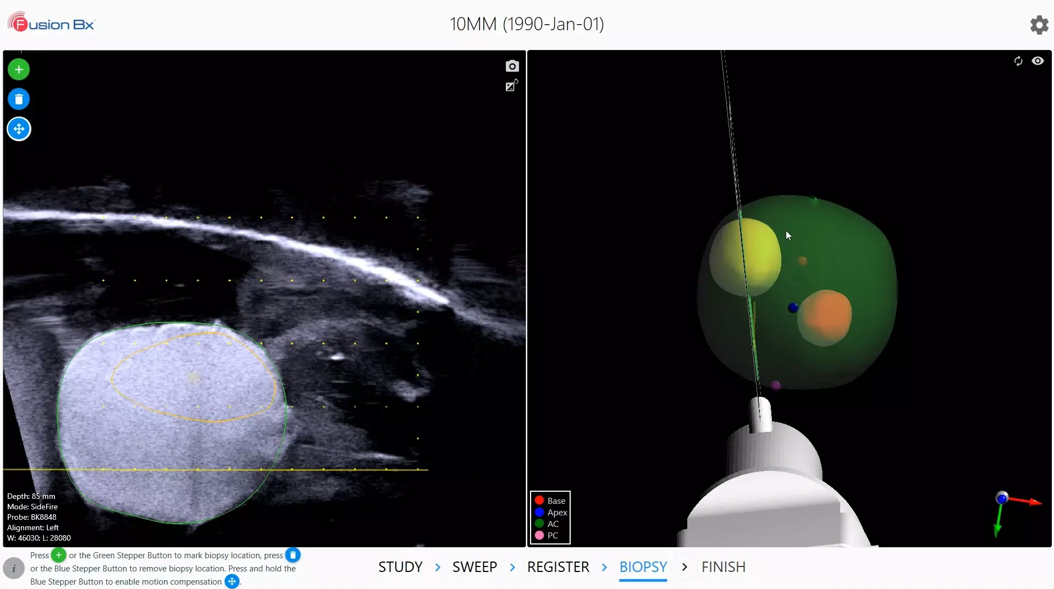Click the green add biopsy location button
1054x589 pixels.
point(19,70)
